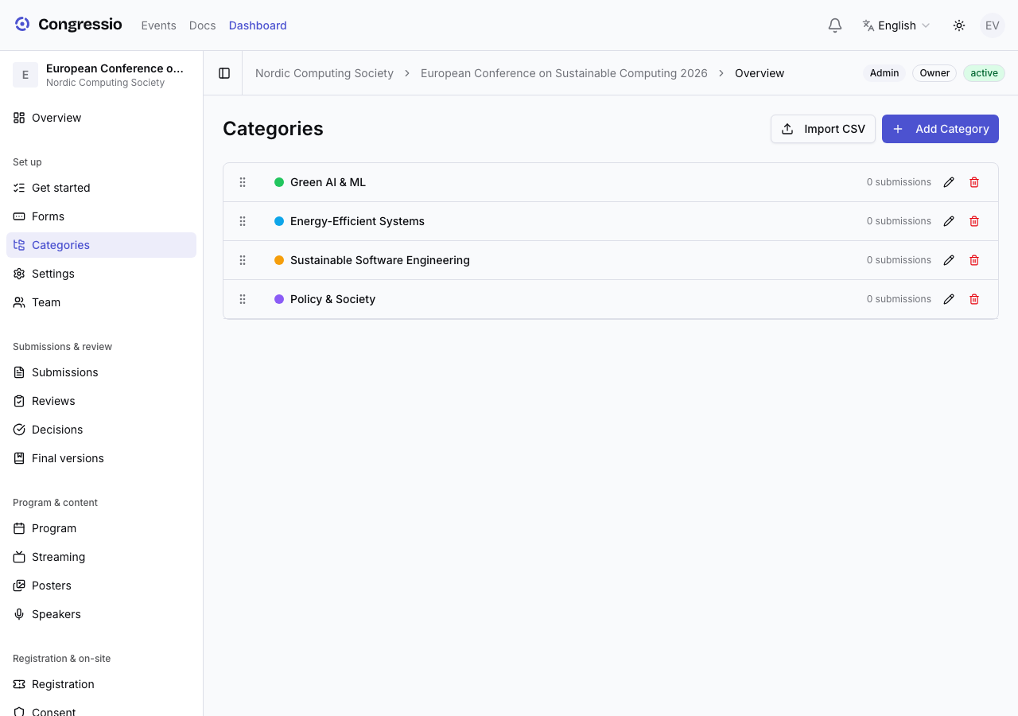Click the pencil icon for Energy-Efficient Systems
The image size is (1018, 716).
[949, 221]
